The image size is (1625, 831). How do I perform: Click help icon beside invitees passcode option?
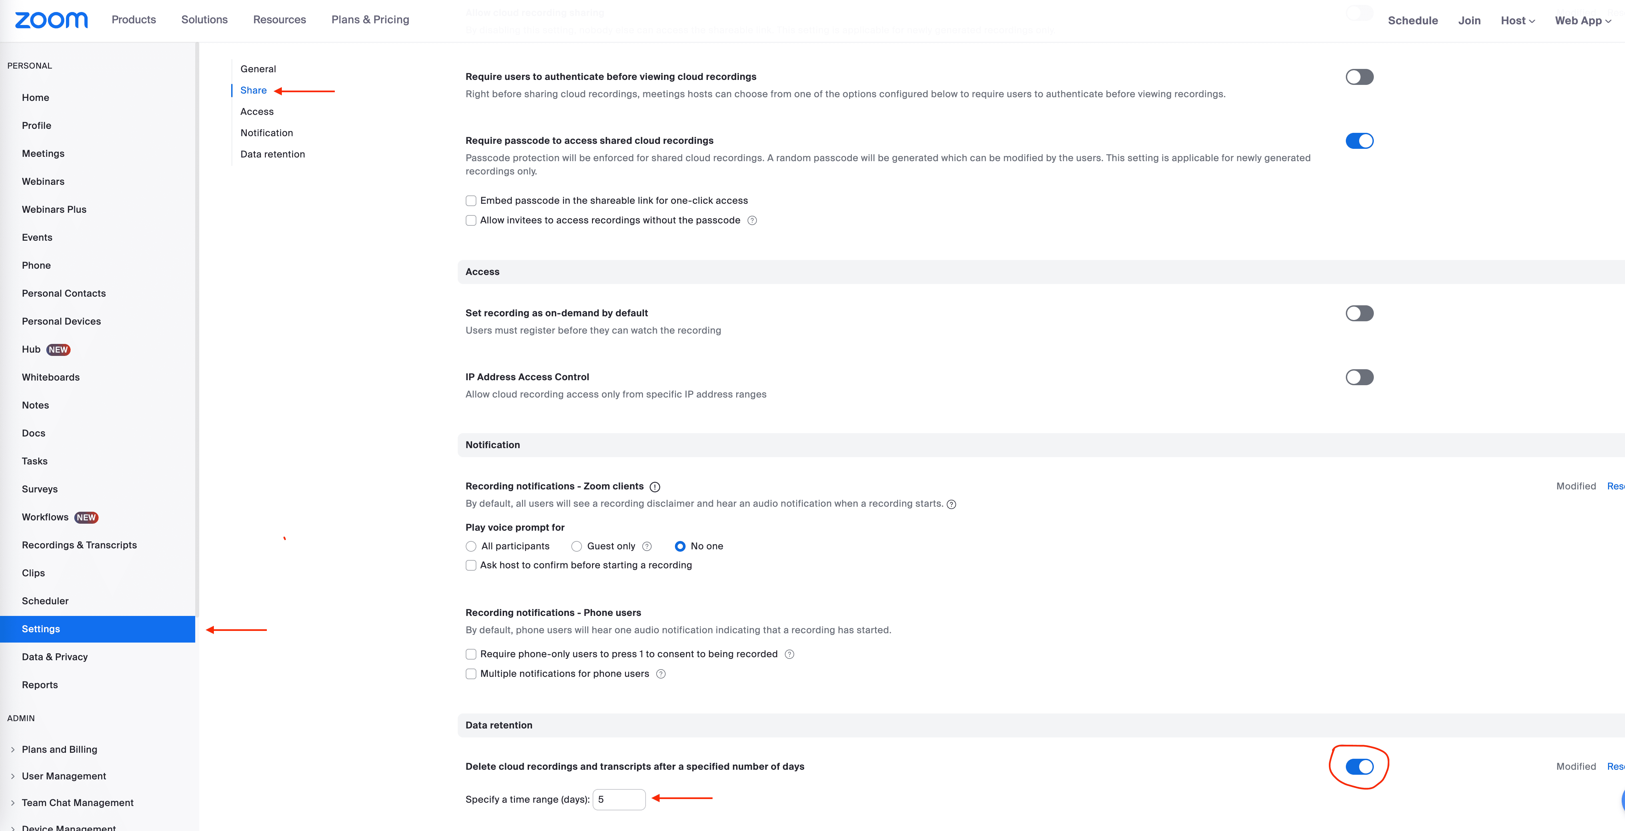(752, 221)
